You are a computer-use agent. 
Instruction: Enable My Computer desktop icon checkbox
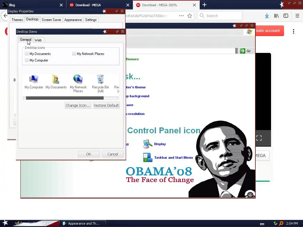click(27, 60)
